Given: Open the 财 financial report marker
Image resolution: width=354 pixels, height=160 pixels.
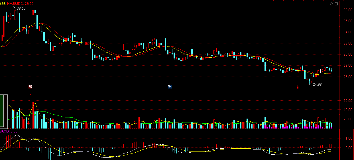Looking at the screenshot, I should pos(170,87).
